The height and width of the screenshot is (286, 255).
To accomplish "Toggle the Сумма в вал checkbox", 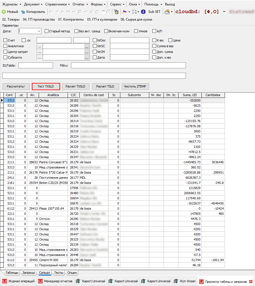I will tap(154, 46).
